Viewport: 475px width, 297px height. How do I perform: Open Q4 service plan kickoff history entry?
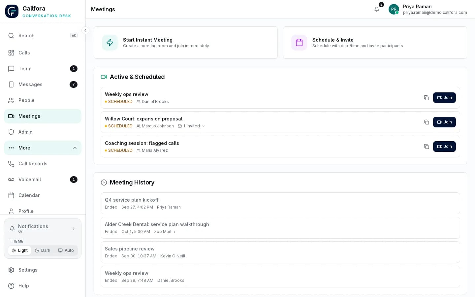pos(280,203)
